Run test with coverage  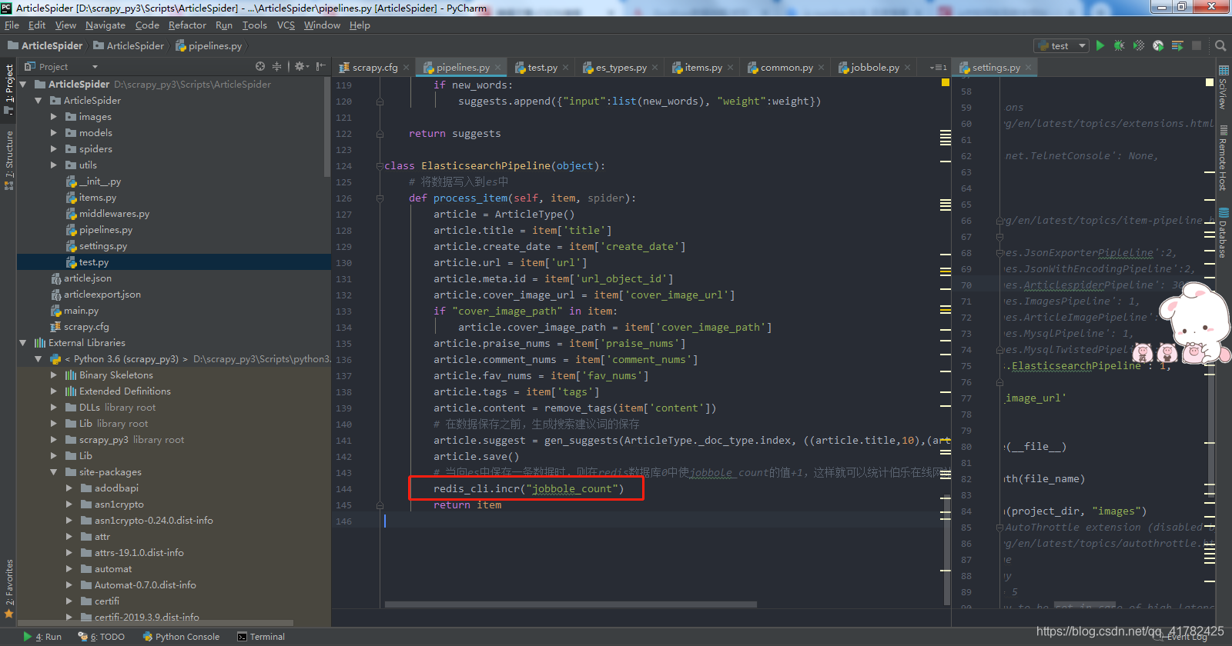point(1138,45)
